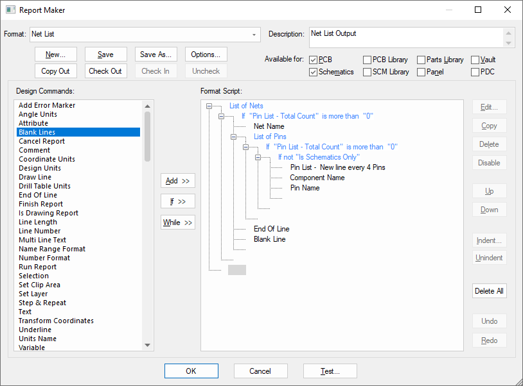Uncheck the Schematics checkbox
This screenshot has height=386, width=523.
(x=314, y=72)
